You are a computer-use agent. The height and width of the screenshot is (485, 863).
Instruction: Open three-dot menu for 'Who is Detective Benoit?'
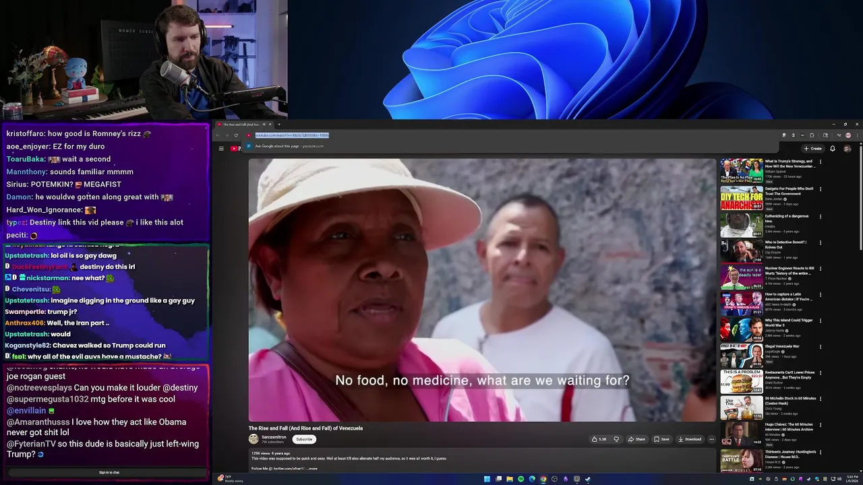pyautogui.click(x=821, y=243)
